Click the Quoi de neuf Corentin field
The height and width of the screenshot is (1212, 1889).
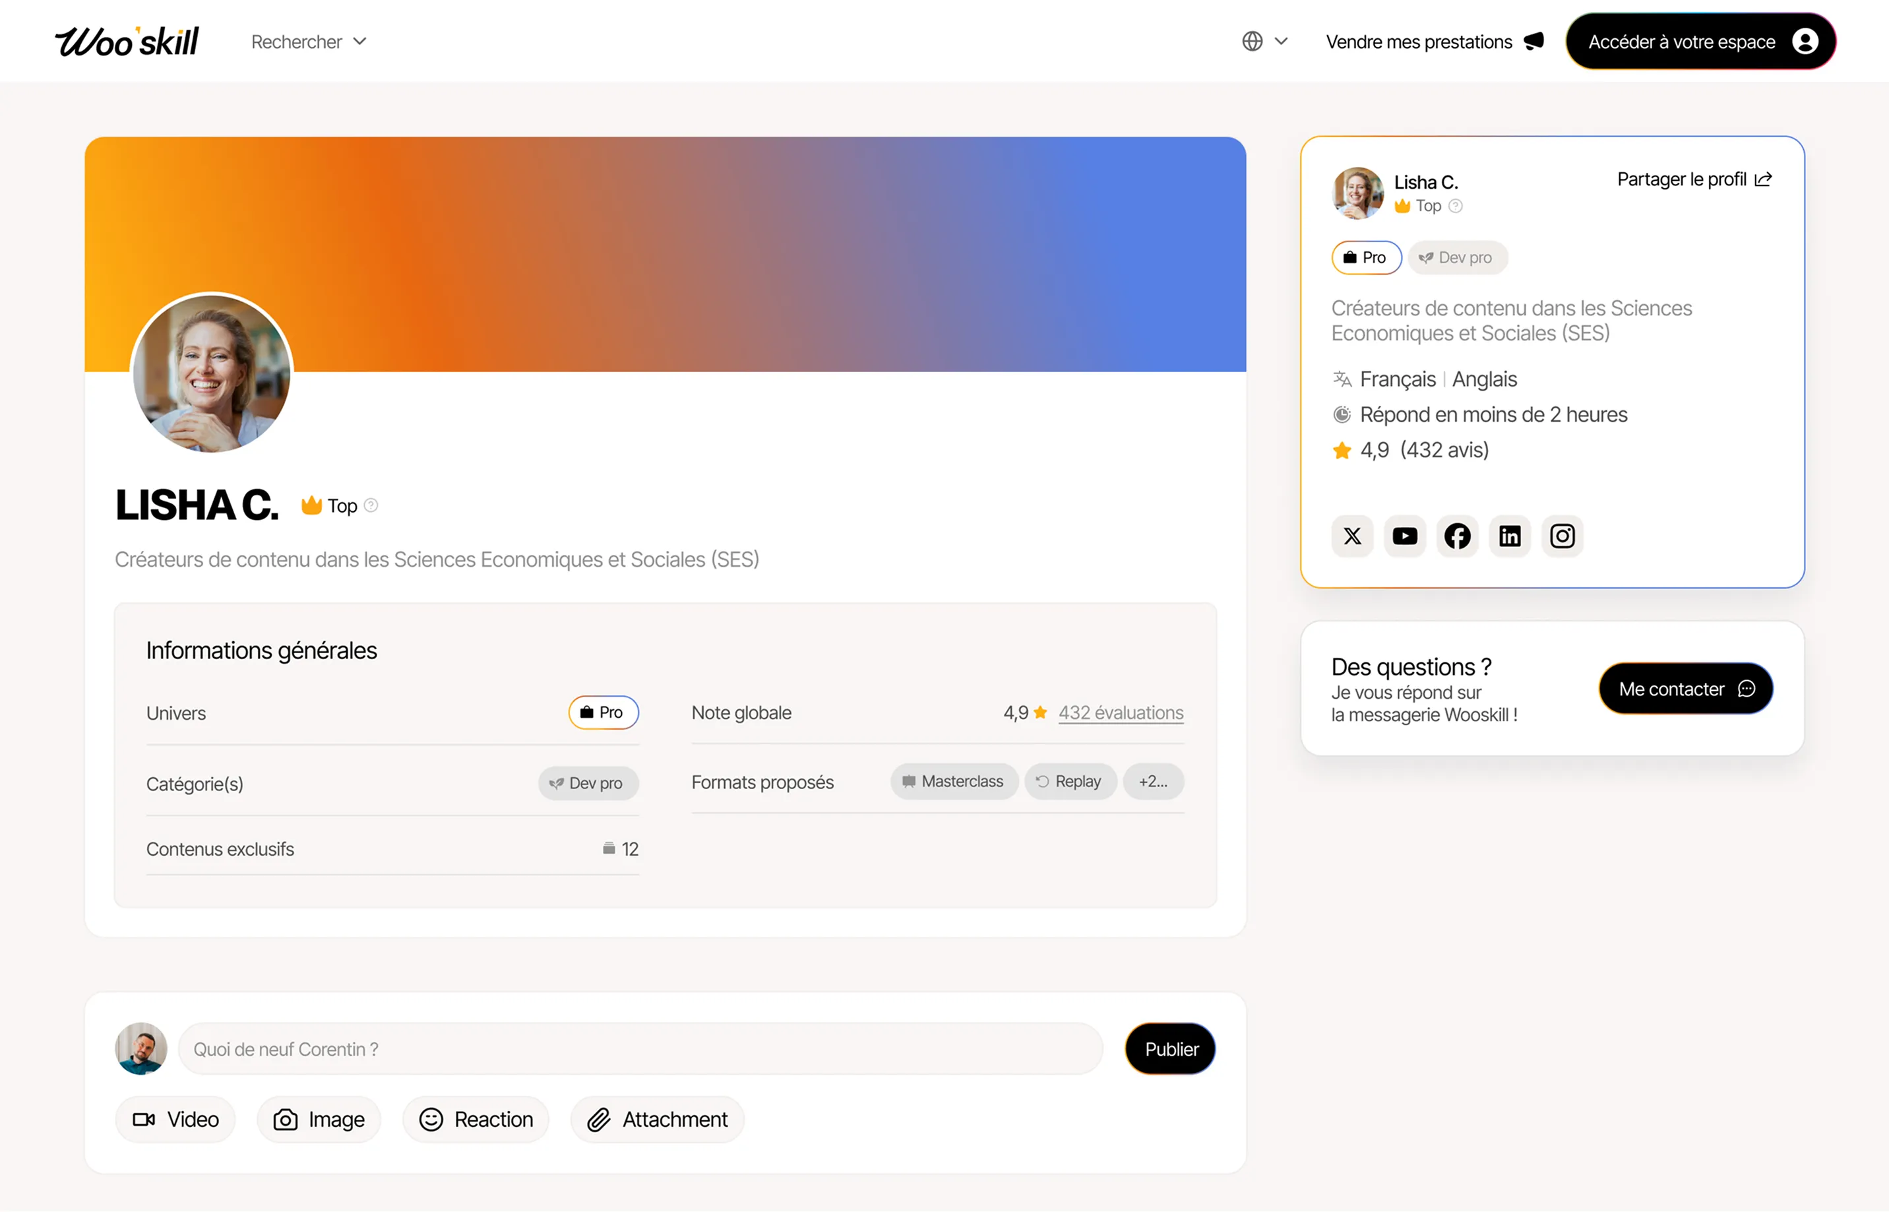click(641, 1048)
